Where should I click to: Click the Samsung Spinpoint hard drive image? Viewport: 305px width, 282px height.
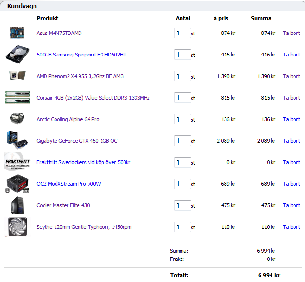(x=17, y=54)
